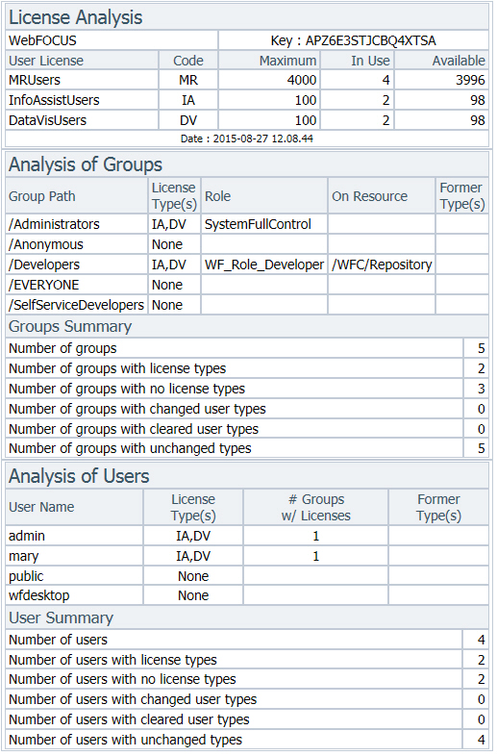
Task: Click the WF_Role_Developer role cell
Action: click(x=264, y=265)
